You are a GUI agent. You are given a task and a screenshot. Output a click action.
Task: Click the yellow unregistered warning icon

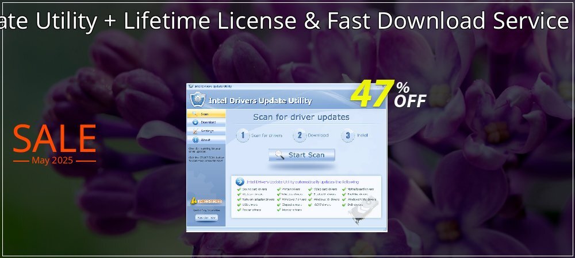pyautogui.click(x=194, y=201)
